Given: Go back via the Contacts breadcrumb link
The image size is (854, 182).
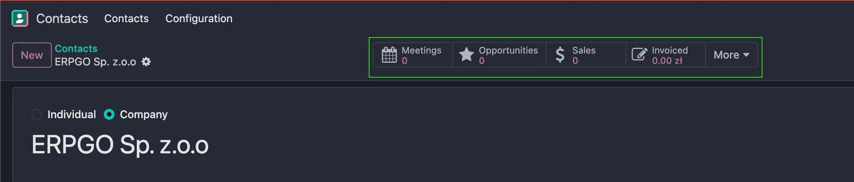Looking at the screenshot, I should pyautogui.click(x=76, y=48).
